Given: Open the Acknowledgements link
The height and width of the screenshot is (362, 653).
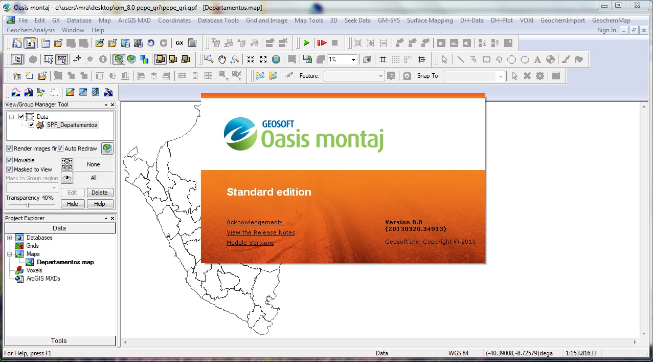Looking at the screenshot, I should [255, 222].
